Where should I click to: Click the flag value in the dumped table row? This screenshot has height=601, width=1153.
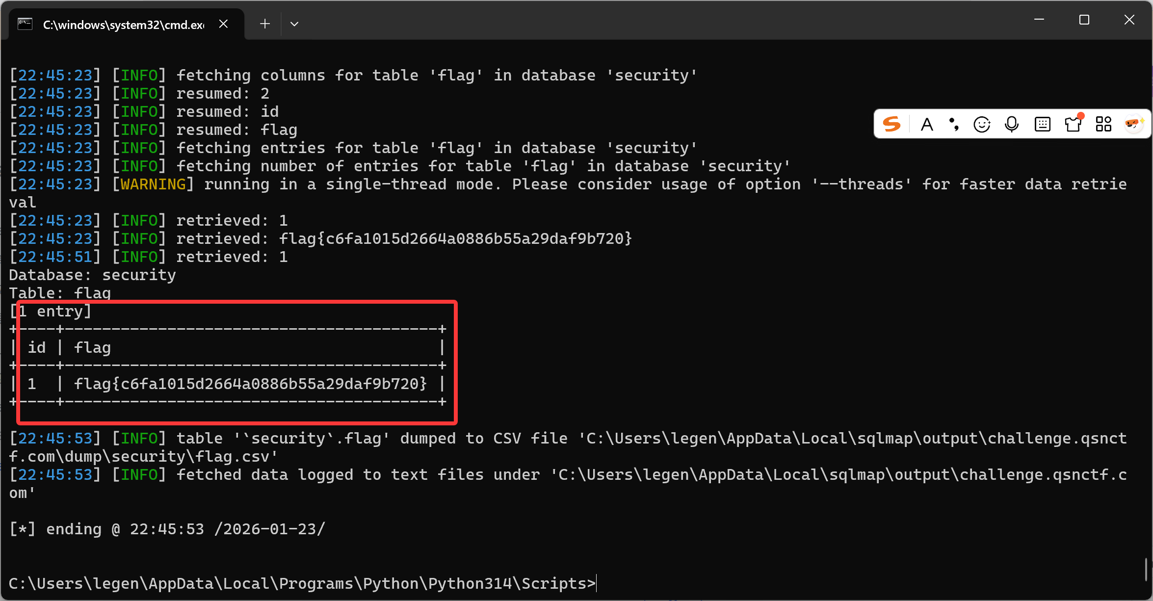click(x=250, y=384)
